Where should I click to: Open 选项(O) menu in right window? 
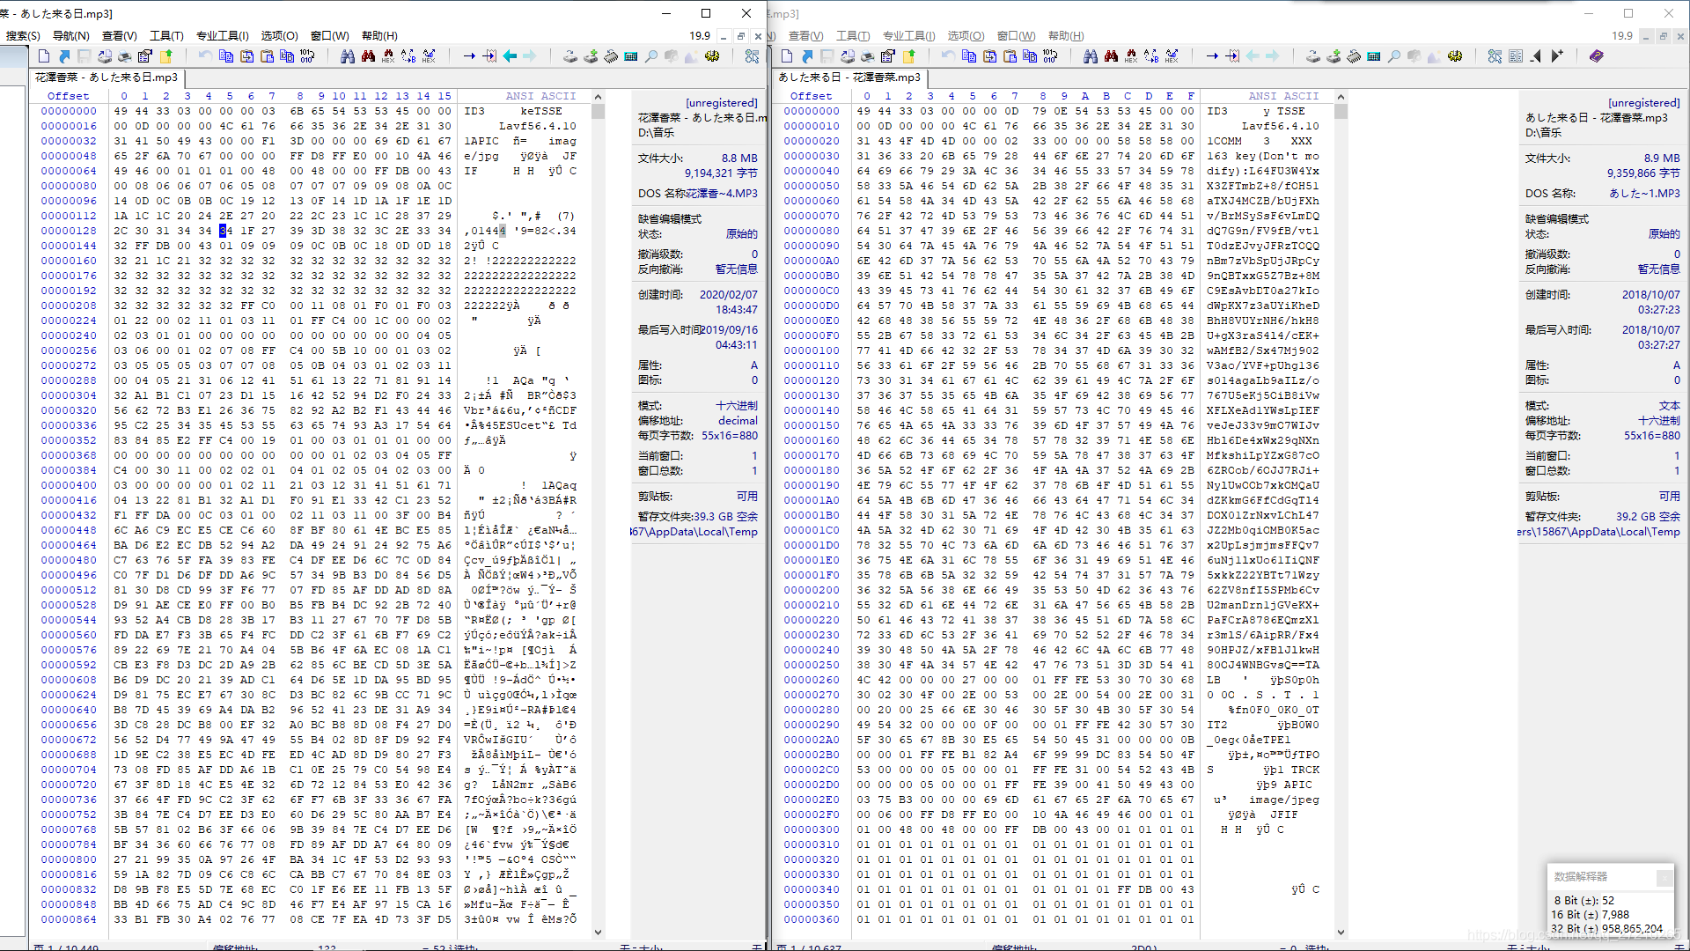tap(965, 36)
